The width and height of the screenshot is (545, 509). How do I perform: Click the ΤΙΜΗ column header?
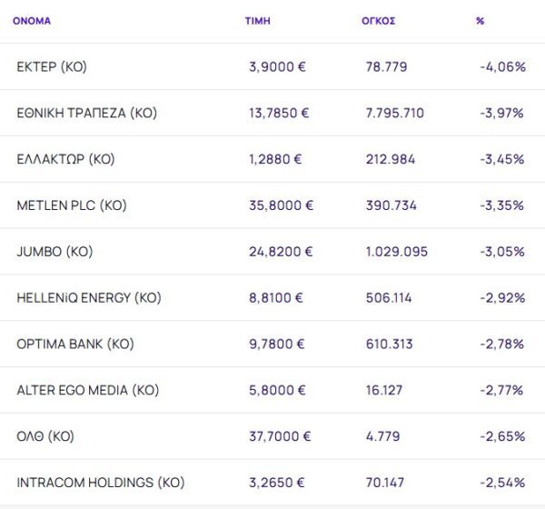tap(258, 21)
